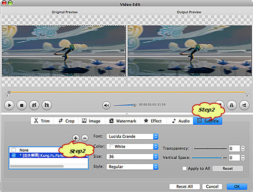Open the Audio tab
Viewport: 253px width, 192px height.
[x=180, y=121]
